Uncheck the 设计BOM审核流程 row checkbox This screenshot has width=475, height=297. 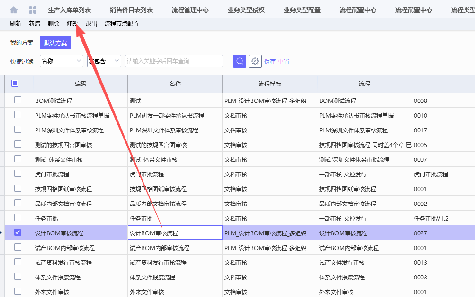(x=18, y=232)
